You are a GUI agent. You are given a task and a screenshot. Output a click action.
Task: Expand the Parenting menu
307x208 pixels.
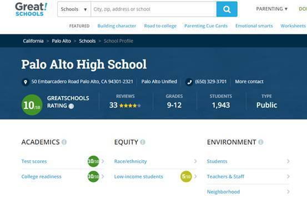tap(272, 9)
